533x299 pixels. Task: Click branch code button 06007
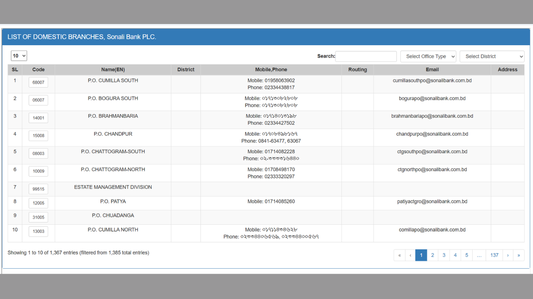point(38,100)
